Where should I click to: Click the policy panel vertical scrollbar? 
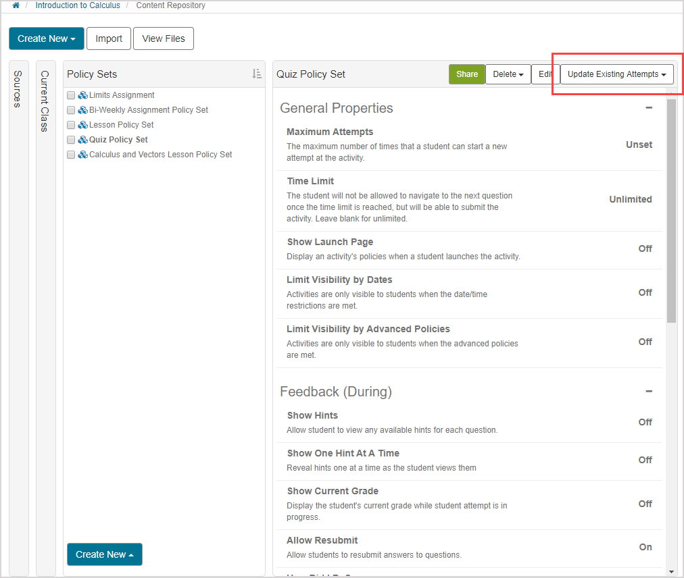coord(670,209)
